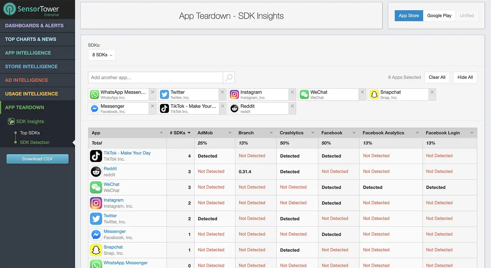Screen dimensions: 491x268
Task: Open Store Intelligence menu
Action: click(x=37, y=67)
